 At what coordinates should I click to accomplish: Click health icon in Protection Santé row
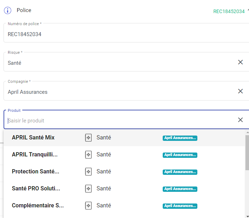(88, 172)
